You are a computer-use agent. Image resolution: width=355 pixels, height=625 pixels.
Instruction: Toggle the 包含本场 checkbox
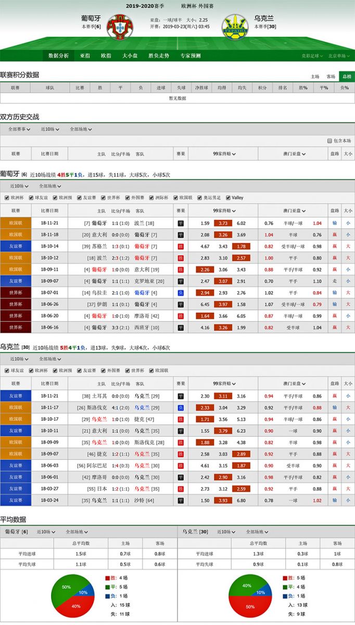coord(329,141)
